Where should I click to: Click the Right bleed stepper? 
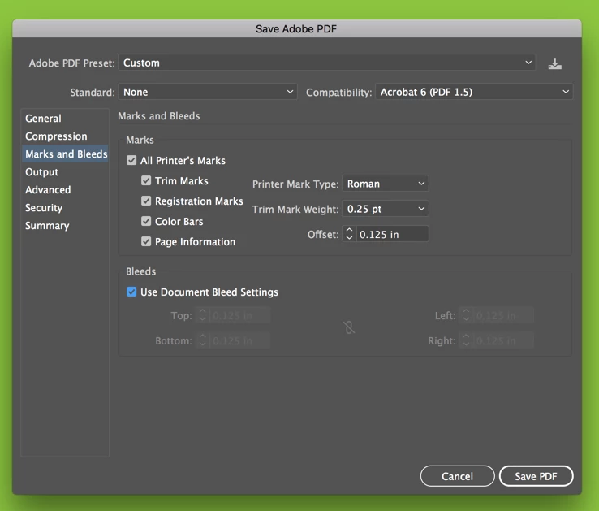pyautogui.click(x=466, y=340)
